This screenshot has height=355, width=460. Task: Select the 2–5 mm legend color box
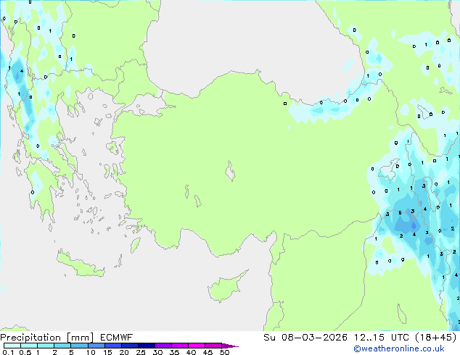[62, 346]
